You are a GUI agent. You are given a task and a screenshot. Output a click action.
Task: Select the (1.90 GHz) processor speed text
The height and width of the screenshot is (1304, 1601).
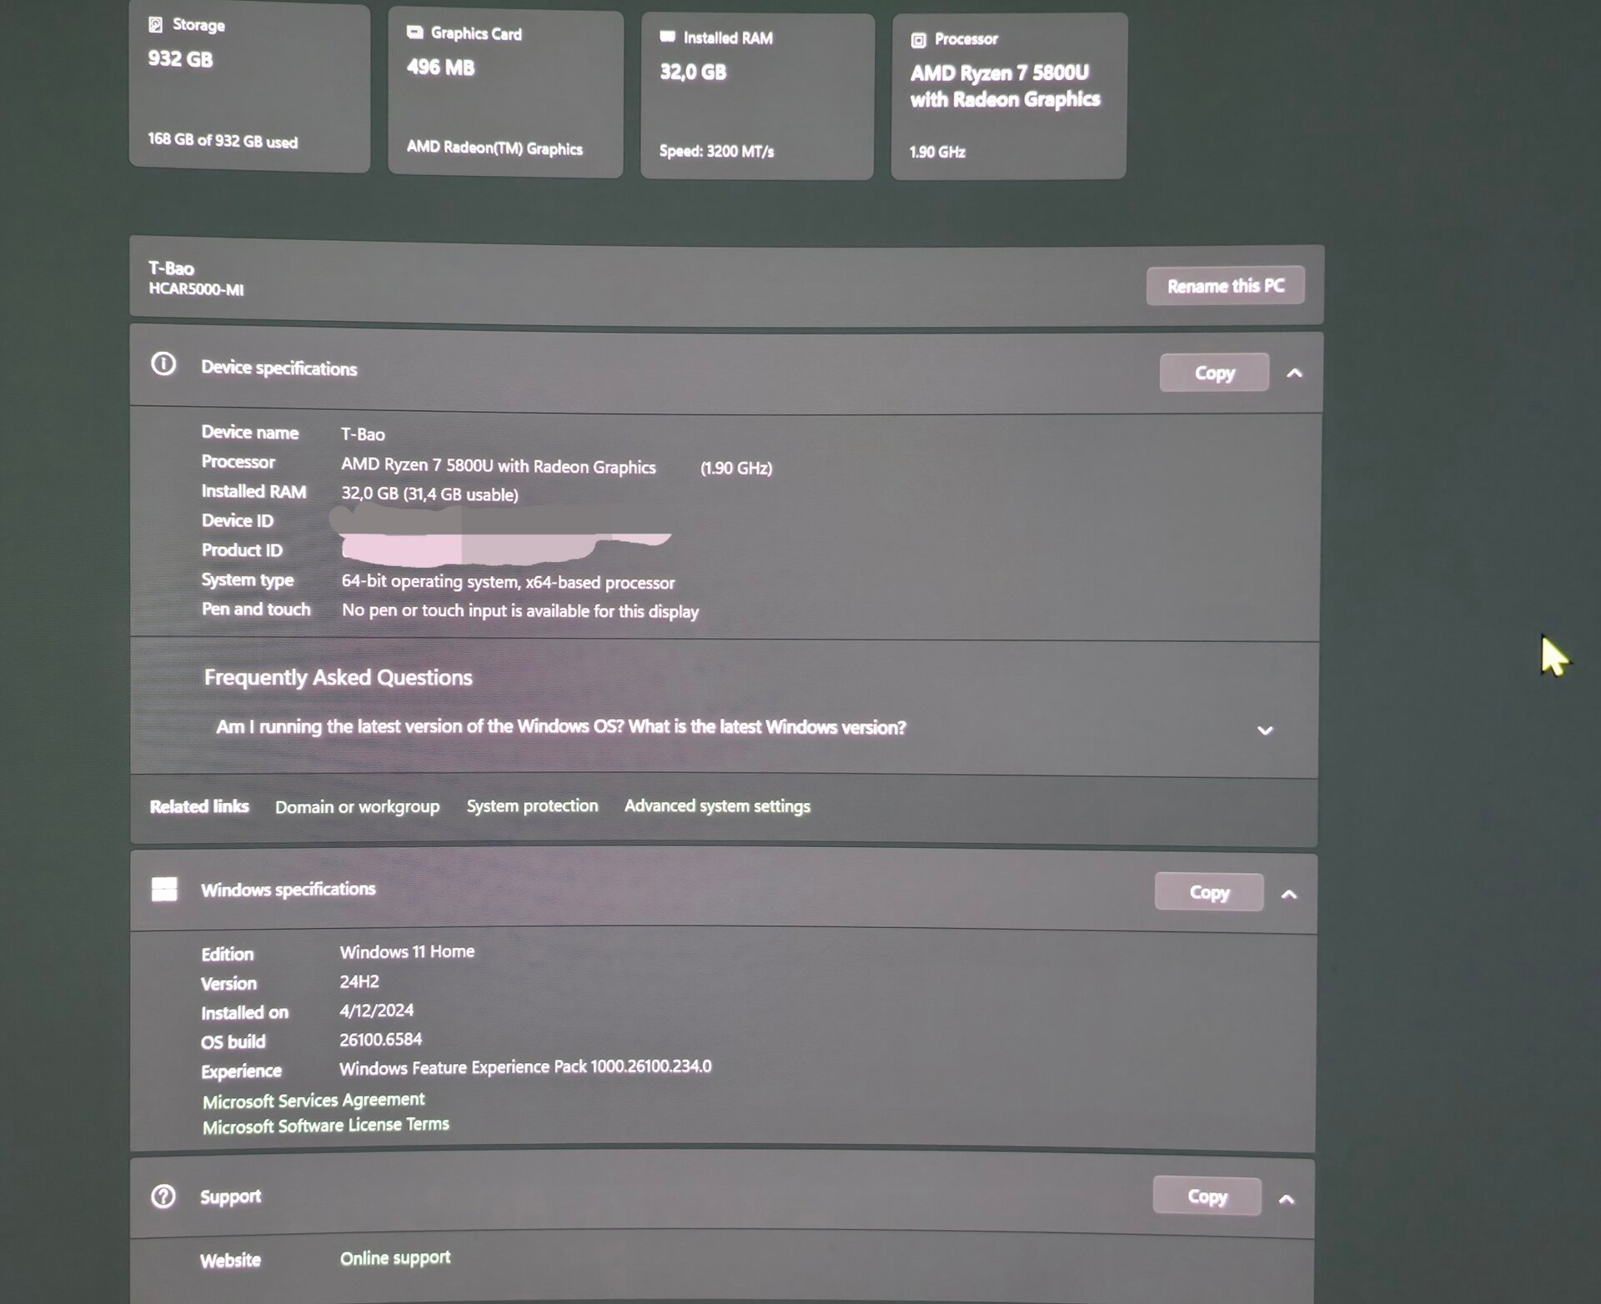(x=736, y=468)
